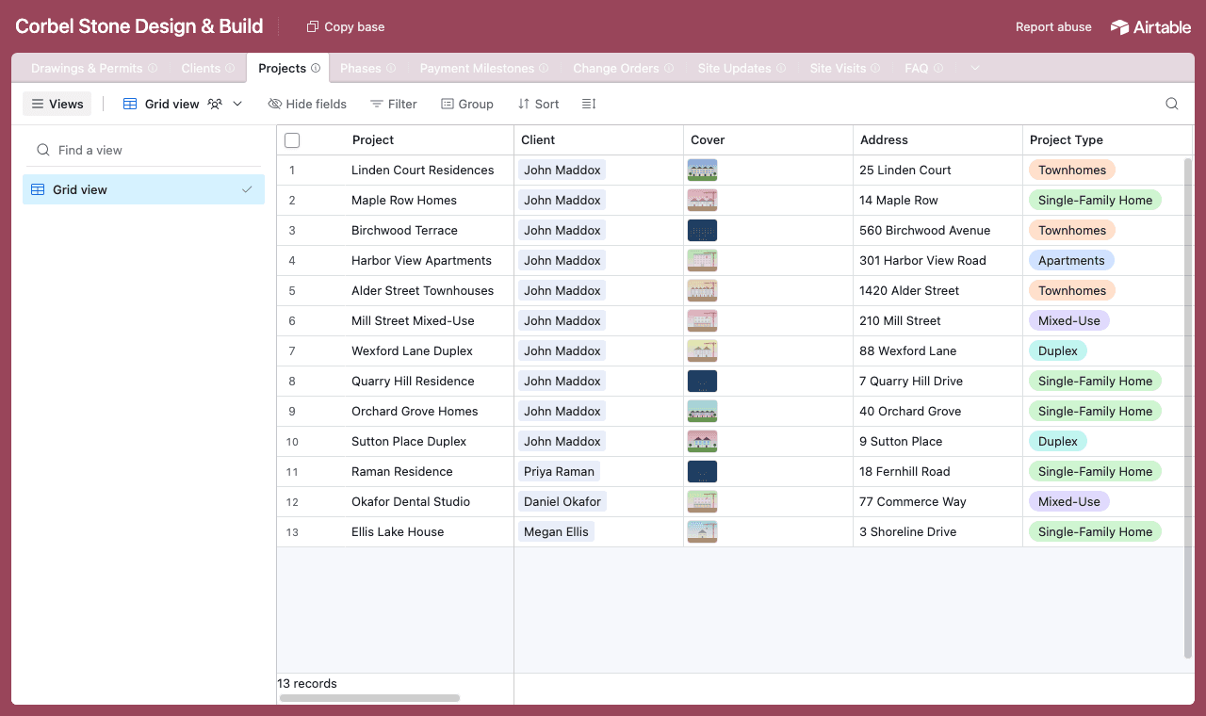The width and height of the screenshot is (1206, 716).
Task: Click info icon beside Payment Milestones tab
Action: pos(544,68)
